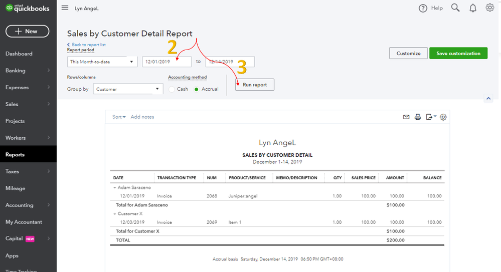The image size is (501, 272).
Task: Expand the Taxes sidebar submenu
Action: coord(49,171)
